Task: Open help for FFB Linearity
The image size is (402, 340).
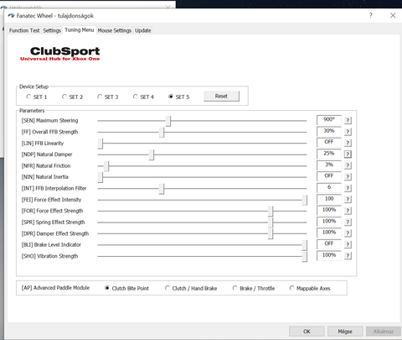Action: tap(348, 143)
